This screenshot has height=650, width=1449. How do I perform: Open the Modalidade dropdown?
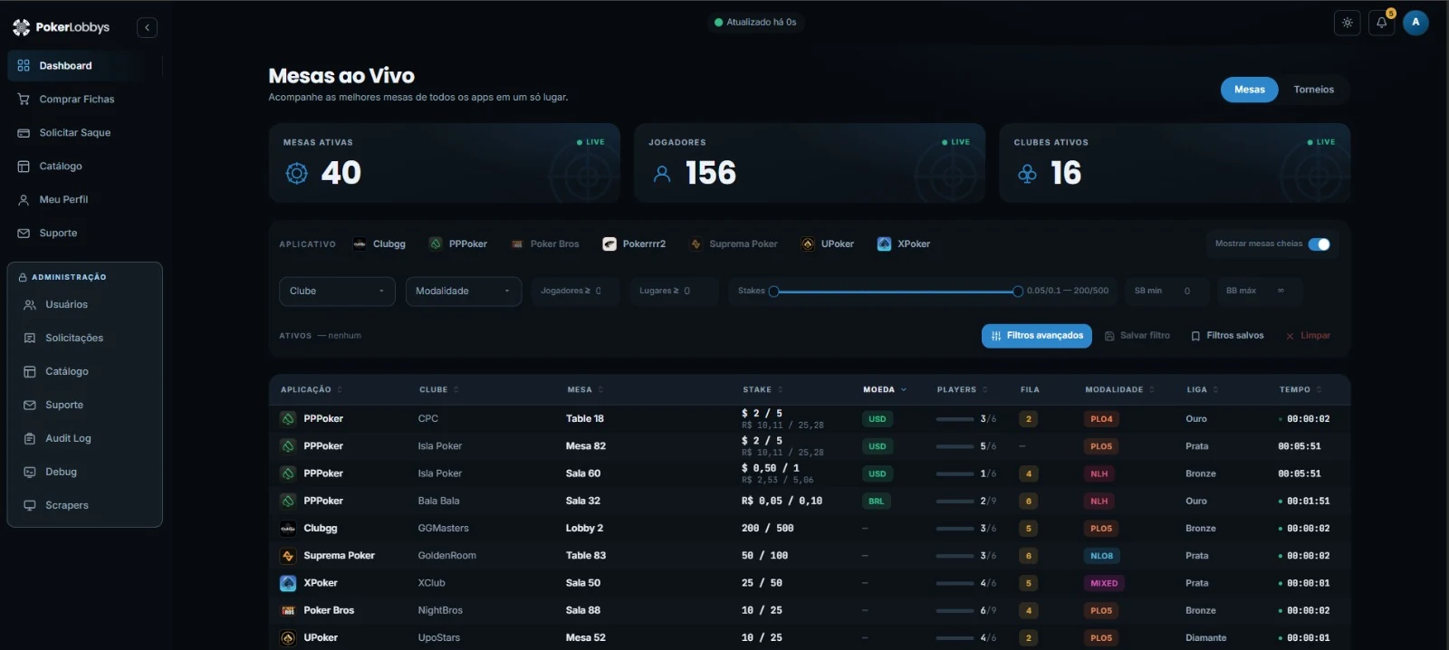pos(463,291)
